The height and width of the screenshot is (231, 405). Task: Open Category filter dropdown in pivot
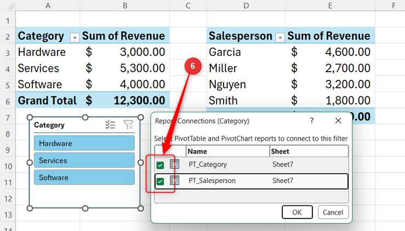click(x=75, y=38)
